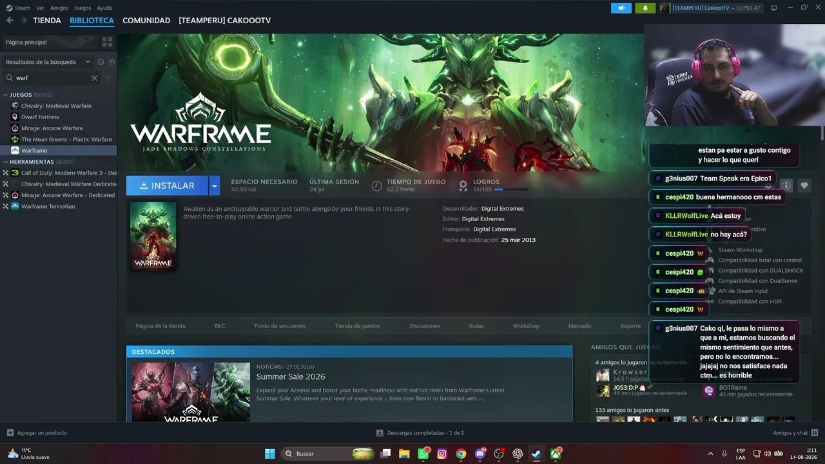
Task: Open the Juegos menu
Action: click(x=82, y=8)
